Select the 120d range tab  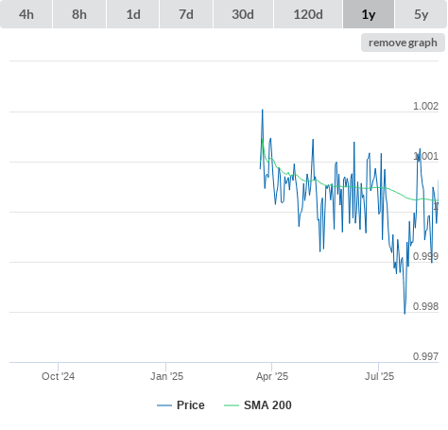click(308, 14)
